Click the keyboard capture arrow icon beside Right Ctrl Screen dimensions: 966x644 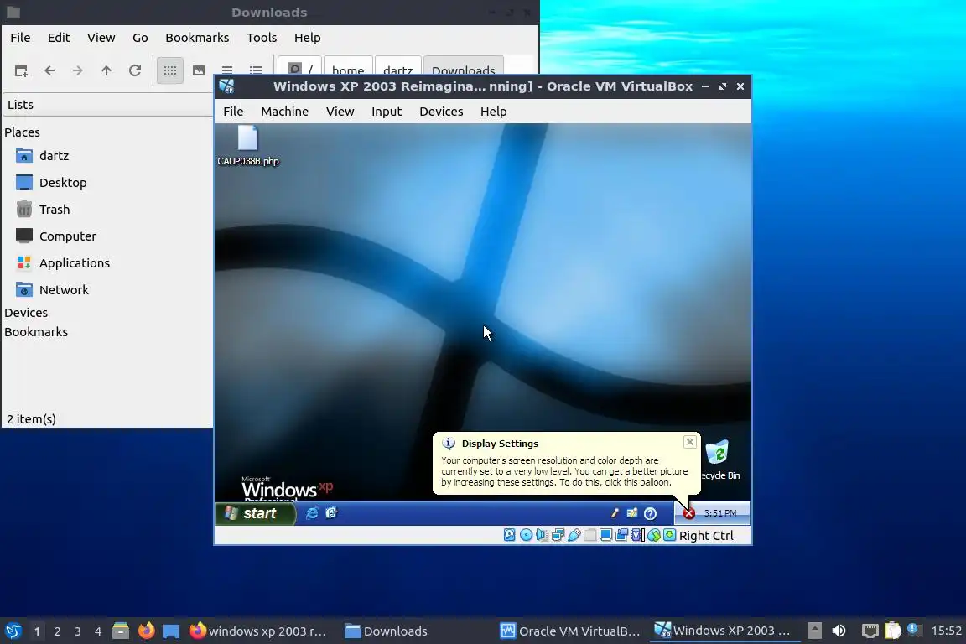(670, 535)
